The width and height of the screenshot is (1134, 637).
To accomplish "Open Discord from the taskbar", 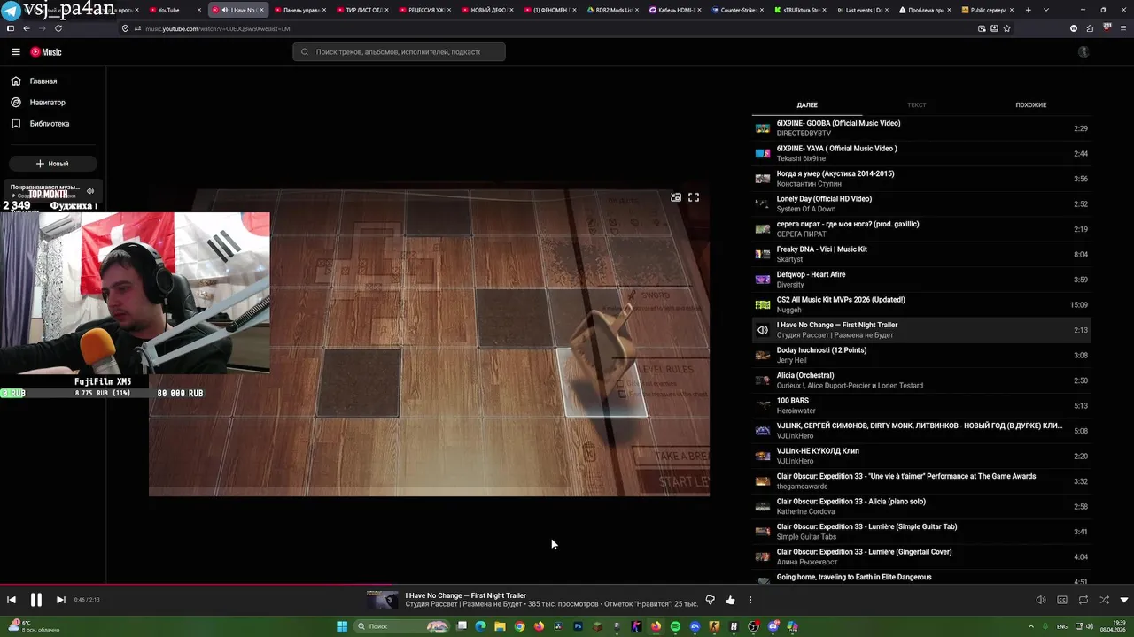I will click(x=773, y=626).
